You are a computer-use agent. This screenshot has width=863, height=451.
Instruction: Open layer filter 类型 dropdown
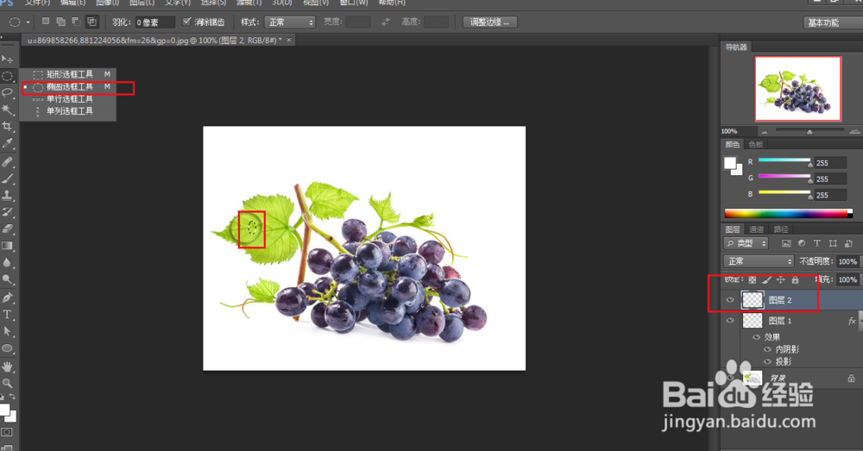(x=746, y=243)
